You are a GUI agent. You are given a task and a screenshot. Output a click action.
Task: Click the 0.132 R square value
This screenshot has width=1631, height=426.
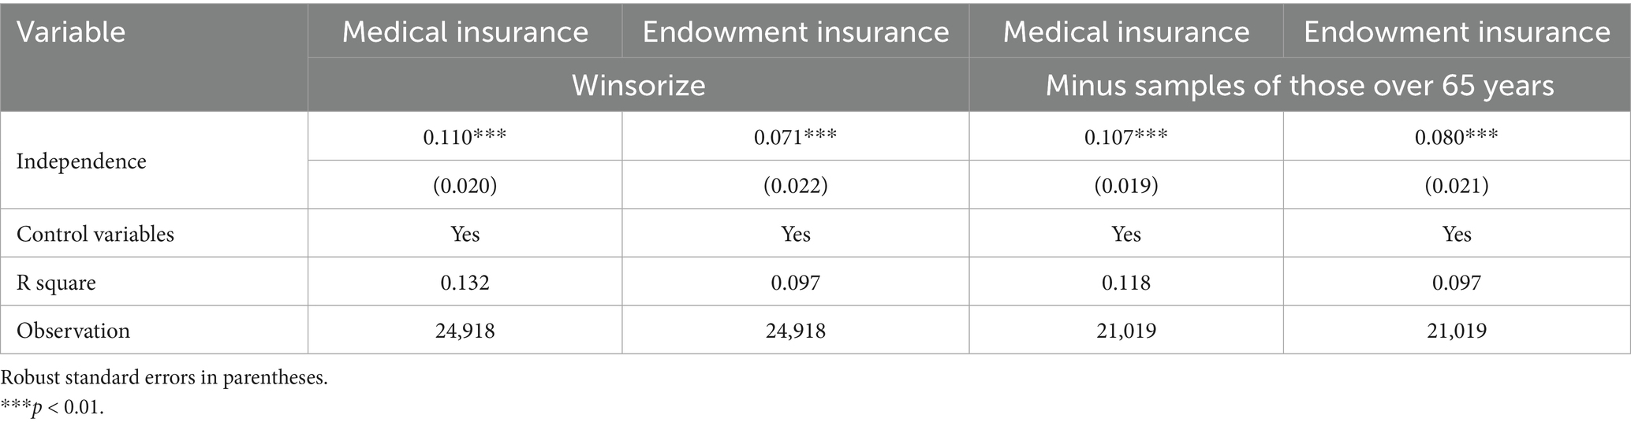tap(465, 283)
